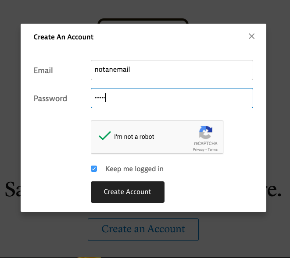Click the dimmed heading ending "e." at right
This screenshot has height=258, width=290.
coord(274,189)
